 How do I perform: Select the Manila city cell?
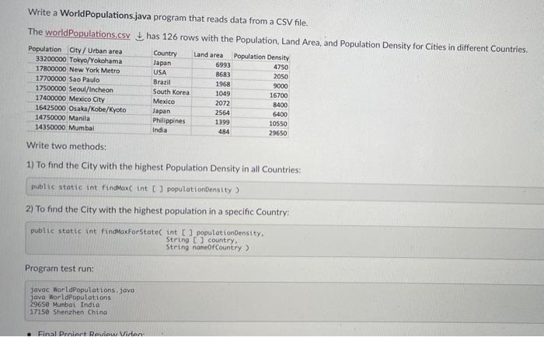[x=79, y=118]
